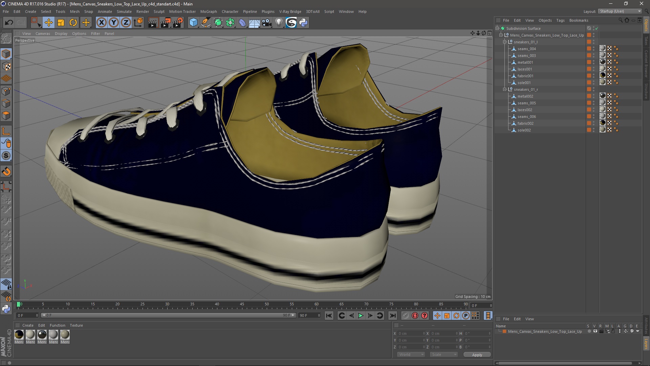This screenshot has height=366, width=650.
Task: Select the metal002 object
Action: pos(525,96)
